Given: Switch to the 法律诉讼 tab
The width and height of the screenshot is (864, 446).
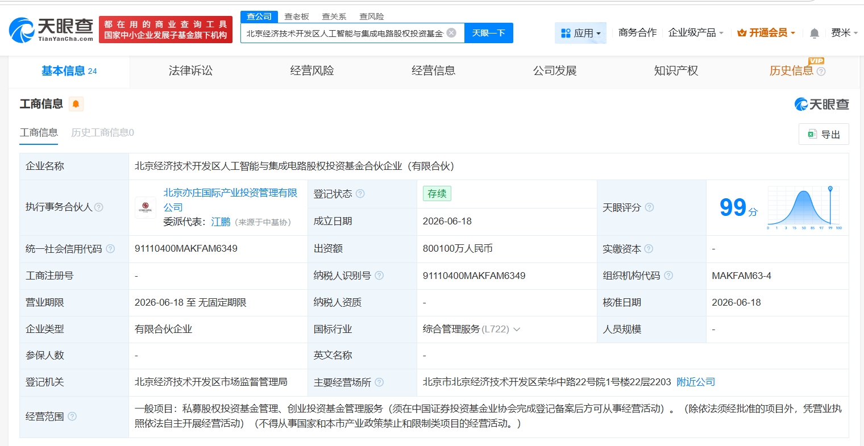Looking at the screenshot, I should 190,71.
